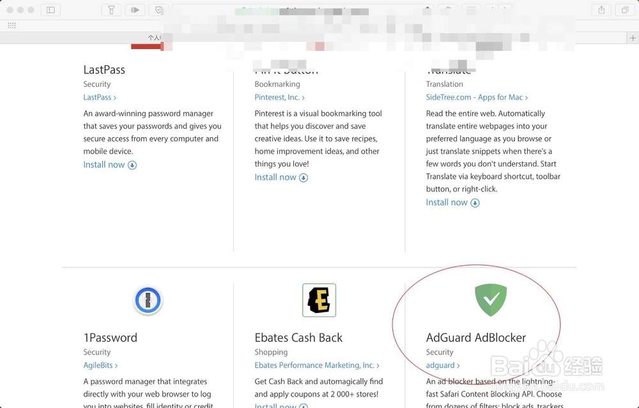
Task: Click the 1Password heading
Action: [111, 338]
